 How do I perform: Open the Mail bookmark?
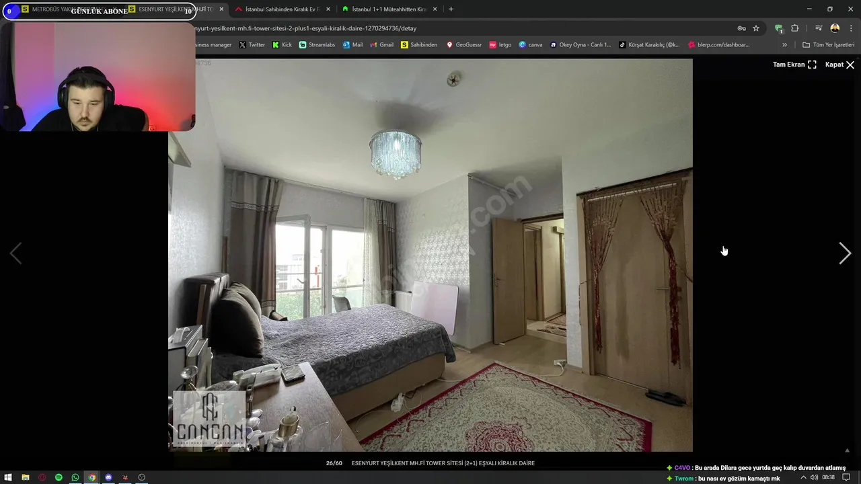tap(352, 45)
